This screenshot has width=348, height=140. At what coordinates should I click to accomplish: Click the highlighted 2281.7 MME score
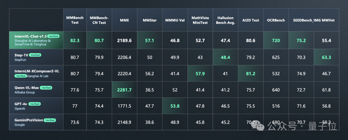(124, 90)
